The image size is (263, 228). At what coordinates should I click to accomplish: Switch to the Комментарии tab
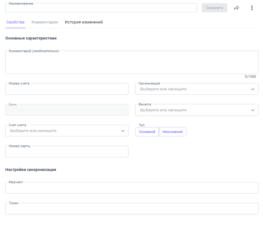tap(45, 22)
